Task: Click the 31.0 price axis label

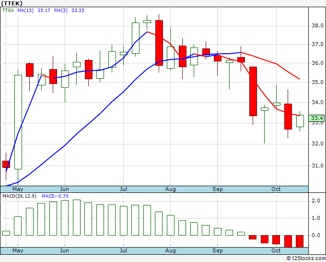Action: click(x=317, y=166)
